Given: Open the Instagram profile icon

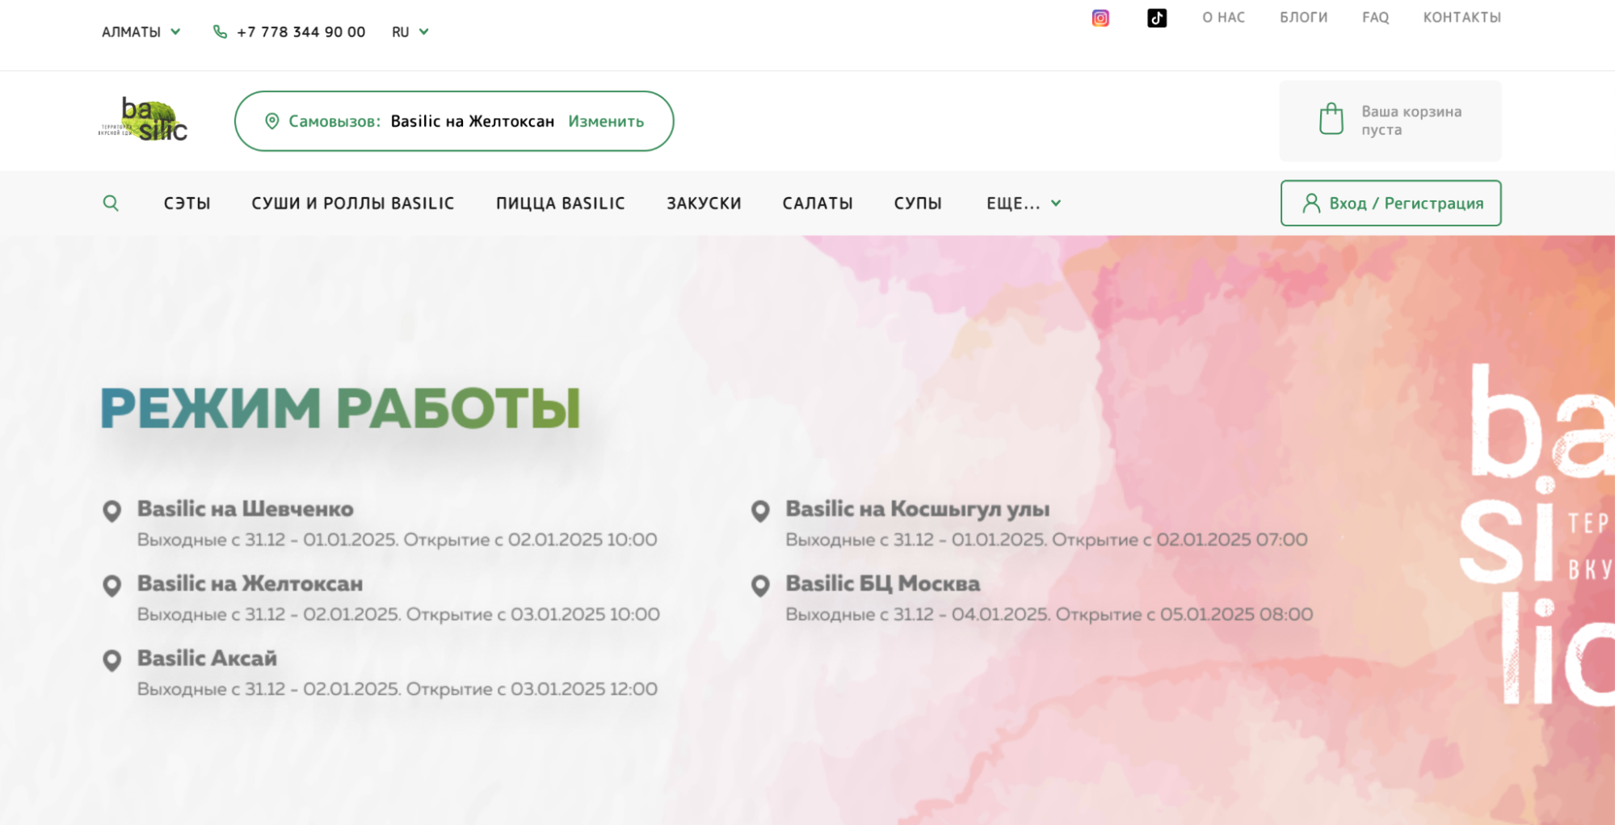Looking at the screenshot, I should pos(1100,18).
